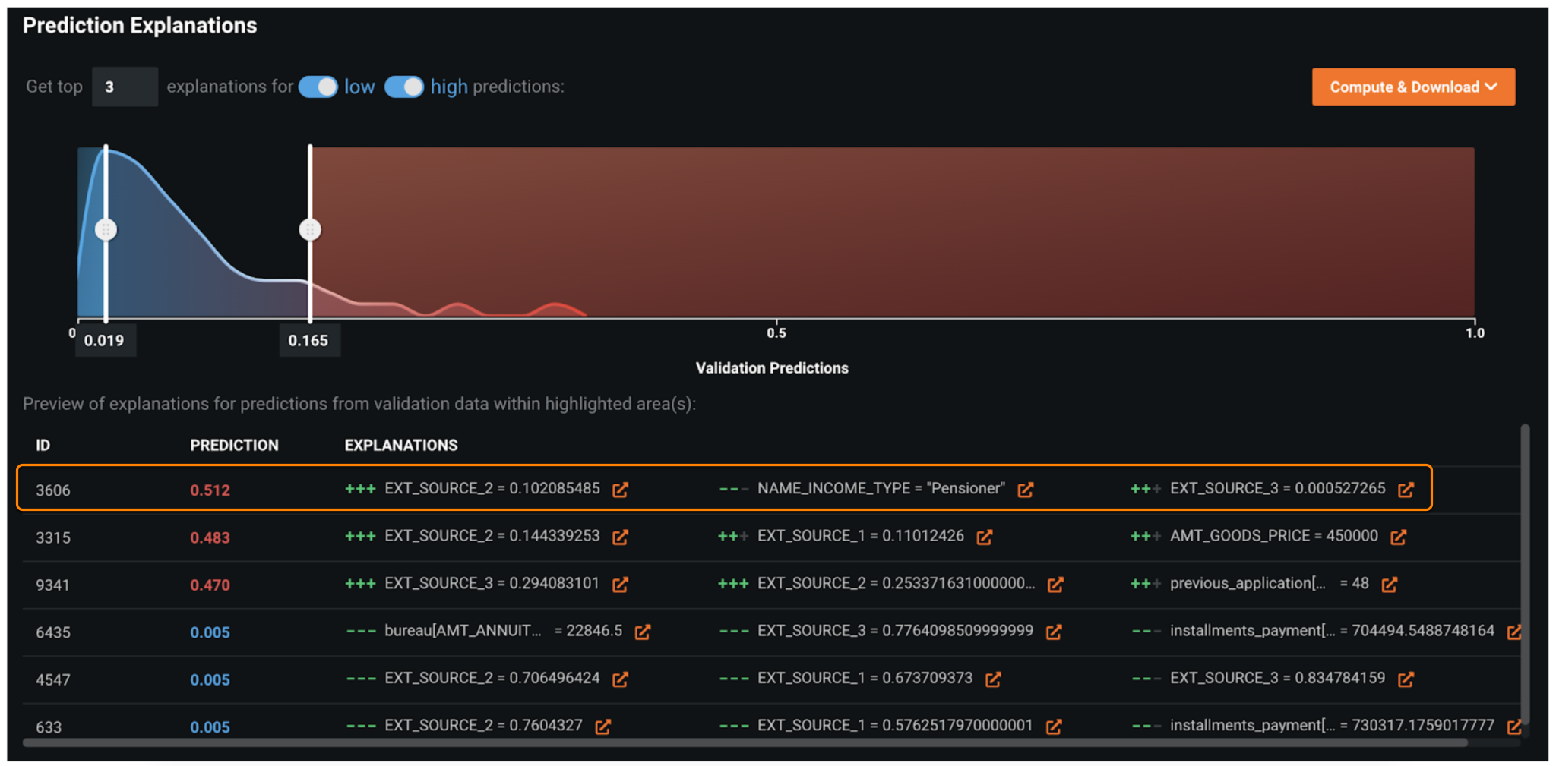Click the high threshold slider handle at 0.165
The image size is (1556, 766).
(310, 229)
